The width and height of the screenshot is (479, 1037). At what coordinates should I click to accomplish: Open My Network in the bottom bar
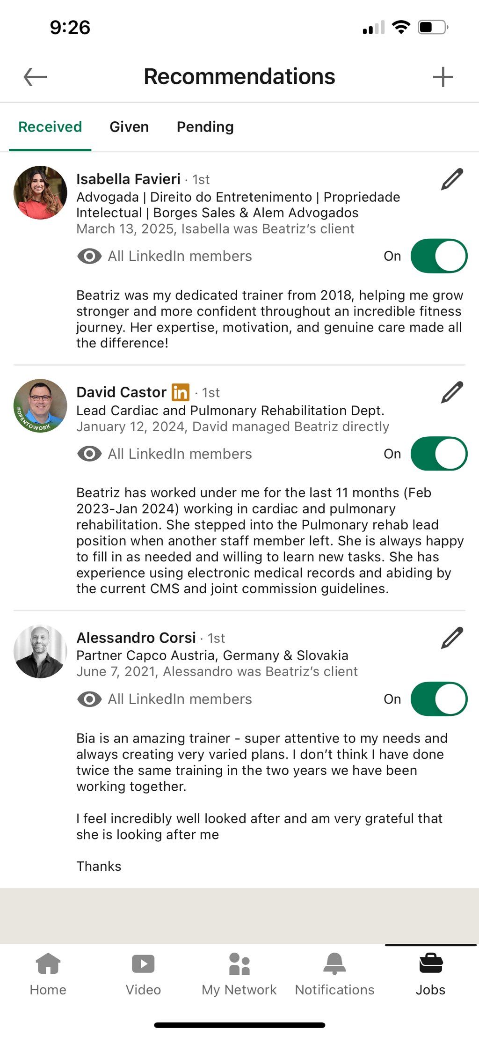pyautogui.click(x=239, y=975)
